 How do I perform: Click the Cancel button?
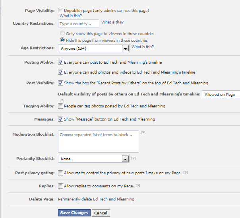pyautogui.click(x=101, y=213)
